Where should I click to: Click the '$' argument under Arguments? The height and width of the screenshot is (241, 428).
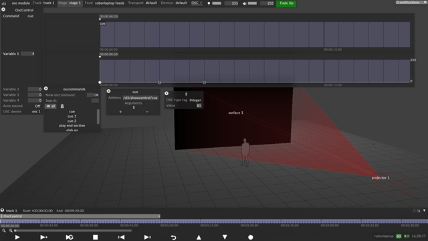click(x=134, y=108)
